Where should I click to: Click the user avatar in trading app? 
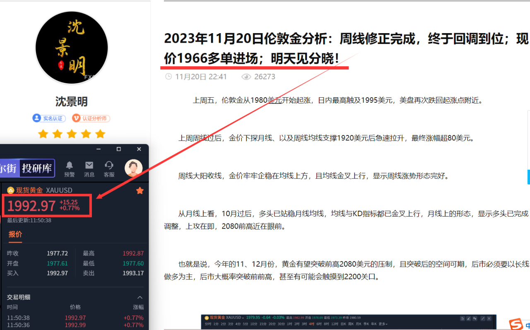[x=133, y=168]
